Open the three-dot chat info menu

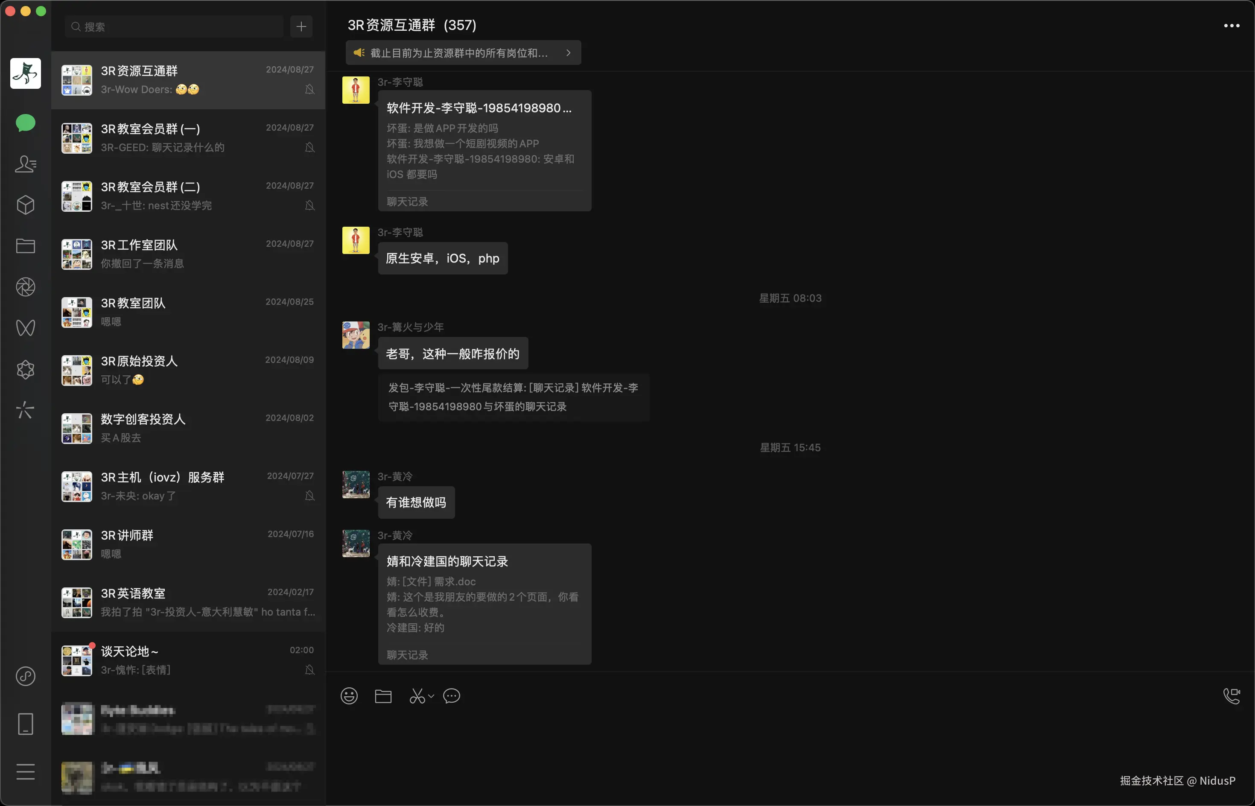1232,26
